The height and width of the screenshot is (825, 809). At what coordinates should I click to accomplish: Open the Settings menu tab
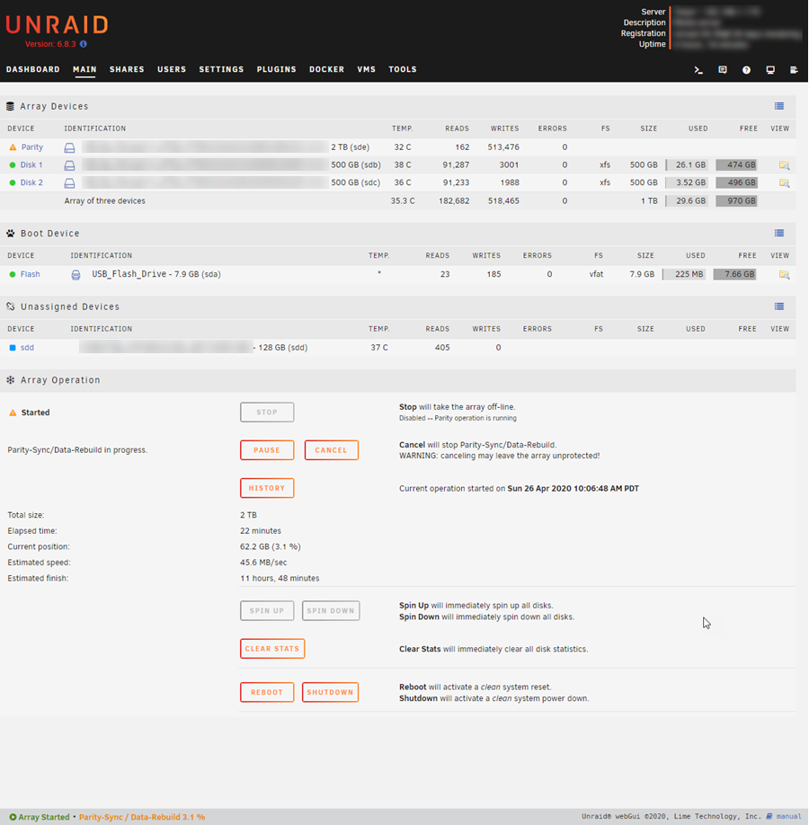[x=221, y=69]
